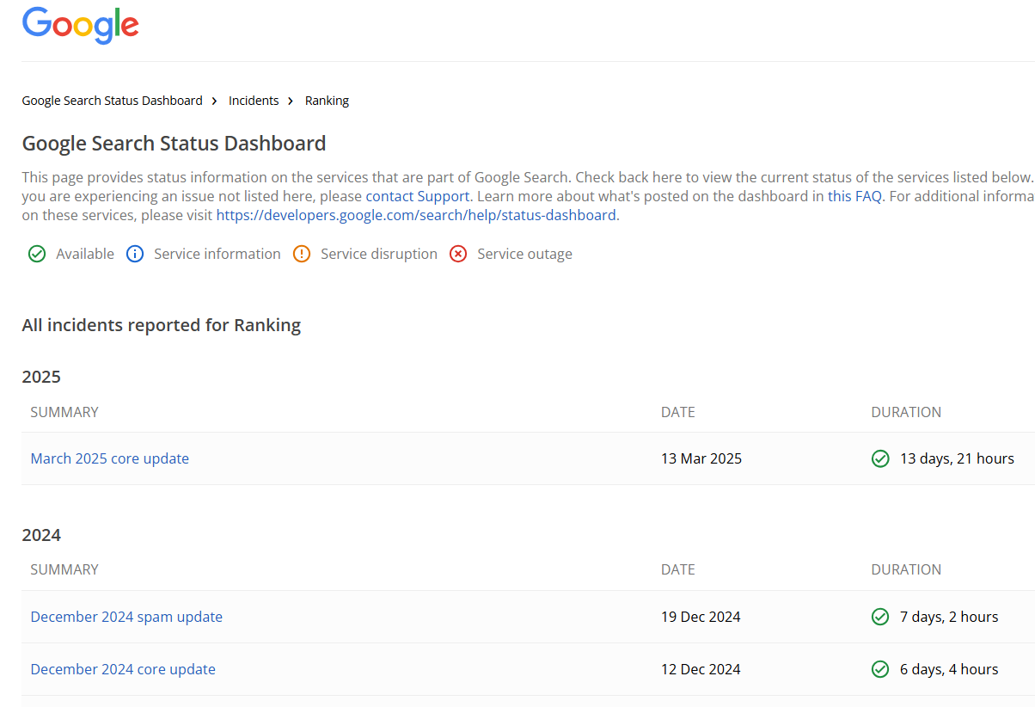
Task: Click the All incidents reported for Ranking heading
Action: (162, 325)
